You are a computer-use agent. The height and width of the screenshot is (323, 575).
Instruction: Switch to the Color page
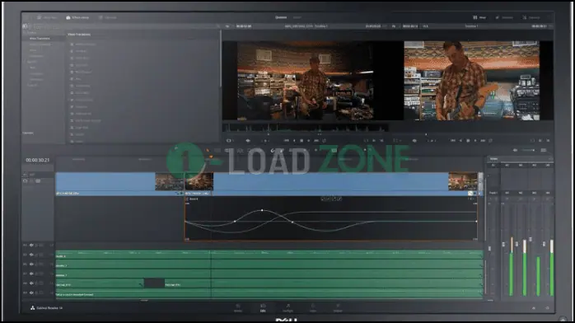tap(313, 308)
